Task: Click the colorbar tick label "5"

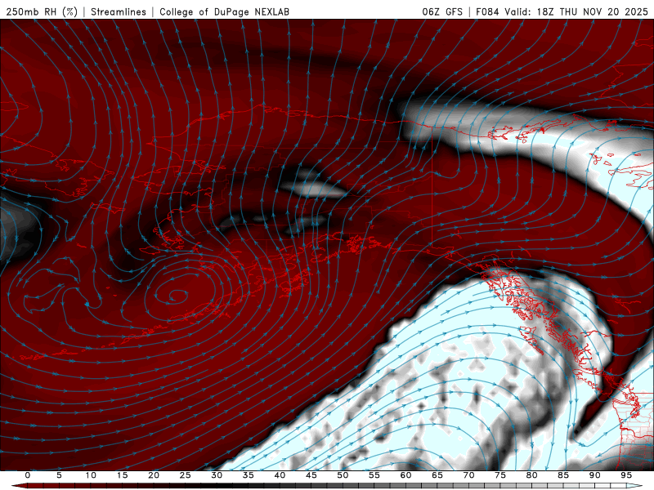Action: pyautogui.click(x=59, y=475)
